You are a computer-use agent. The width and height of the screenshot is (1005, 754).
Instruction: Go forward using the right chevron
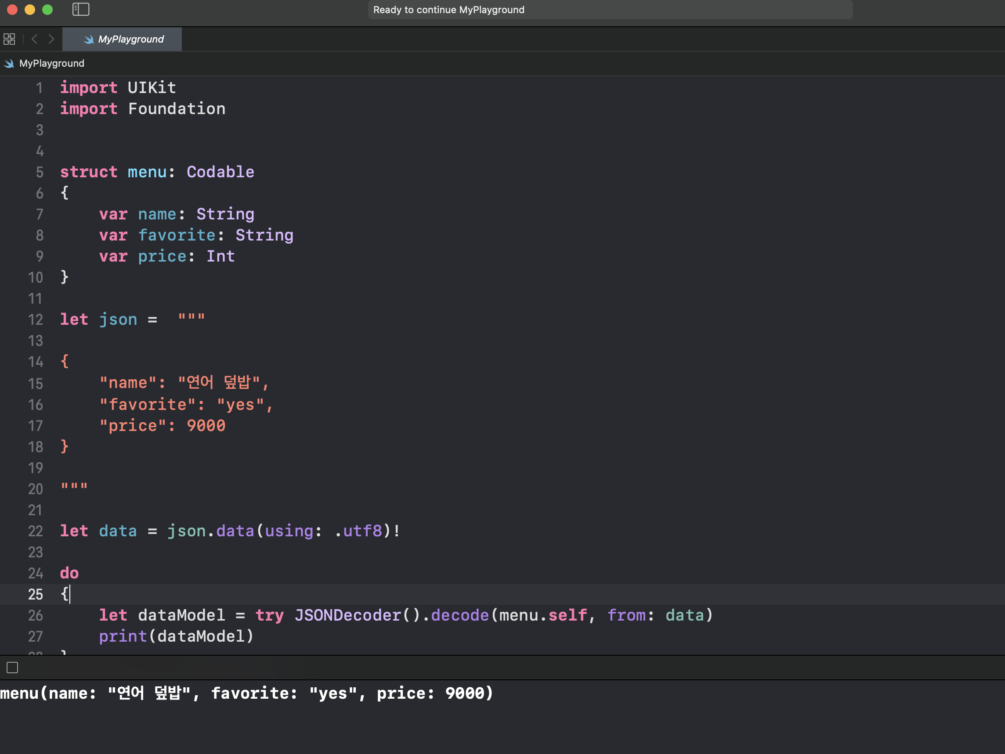pyautogui.click(x=51, y=39)
